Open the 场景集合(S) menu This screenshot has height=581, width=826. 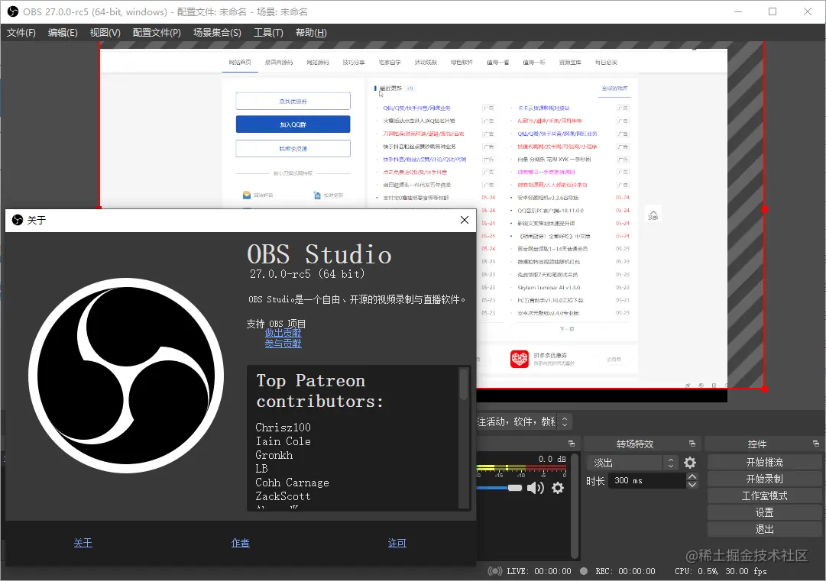click(217, 33)
